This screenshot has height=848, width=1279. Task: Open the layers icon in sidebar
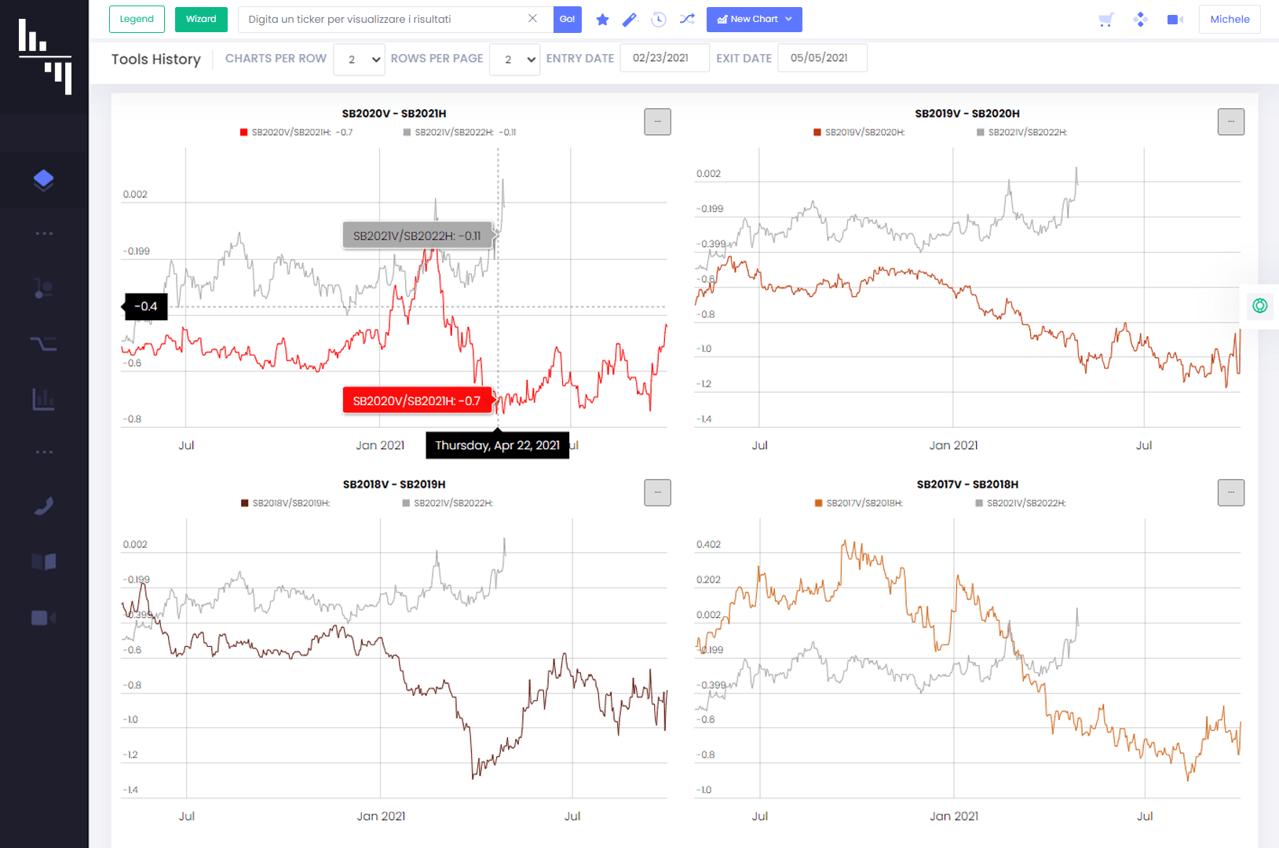(44, 180)
